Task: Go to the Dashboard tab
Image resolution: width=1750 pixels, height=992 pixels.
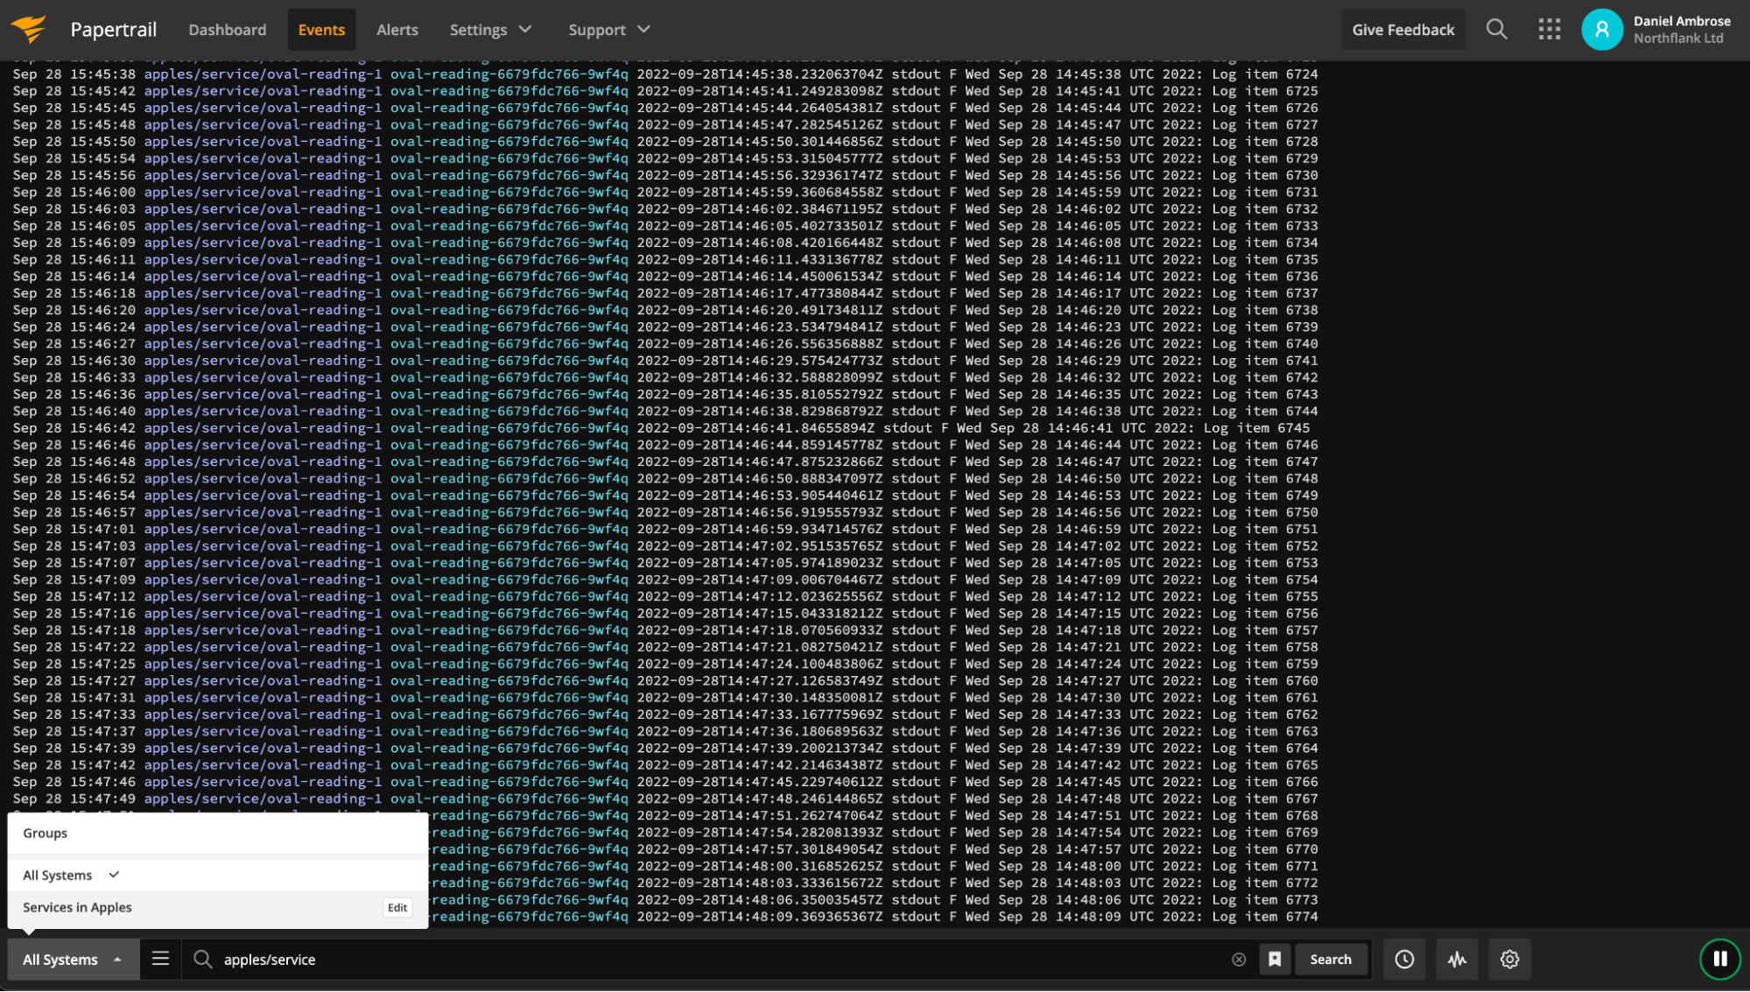Action: tap(228, 30)
